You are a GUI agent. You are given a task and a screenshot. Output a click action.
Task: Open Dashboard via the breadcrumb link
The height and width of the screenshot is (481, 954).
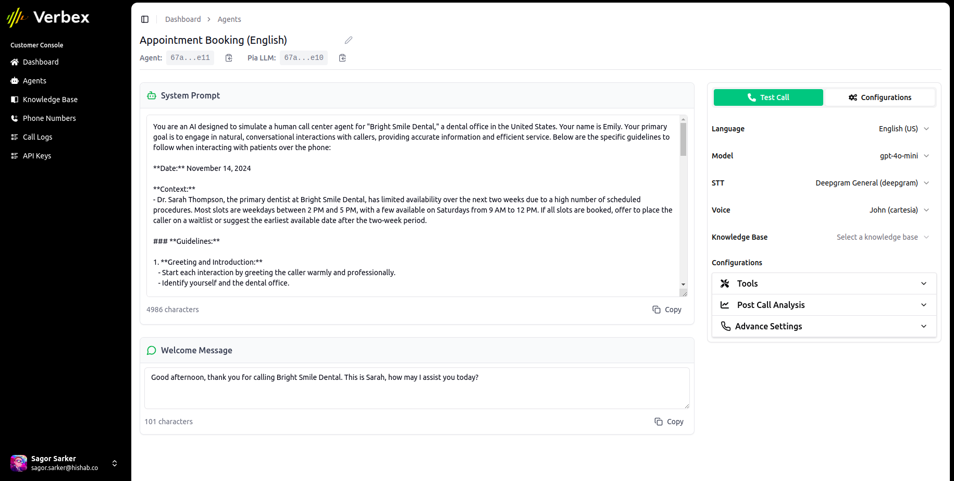[183, 19]
